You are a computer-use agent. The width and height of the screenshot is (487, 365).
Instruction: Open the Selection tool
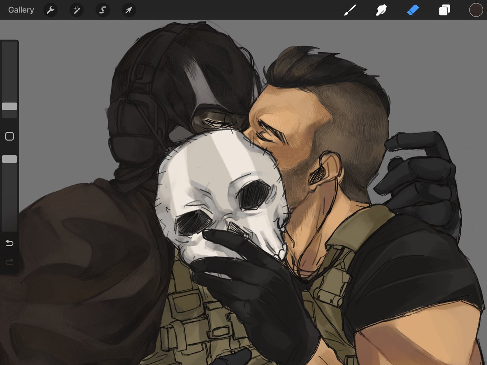[x=103, y=10]
